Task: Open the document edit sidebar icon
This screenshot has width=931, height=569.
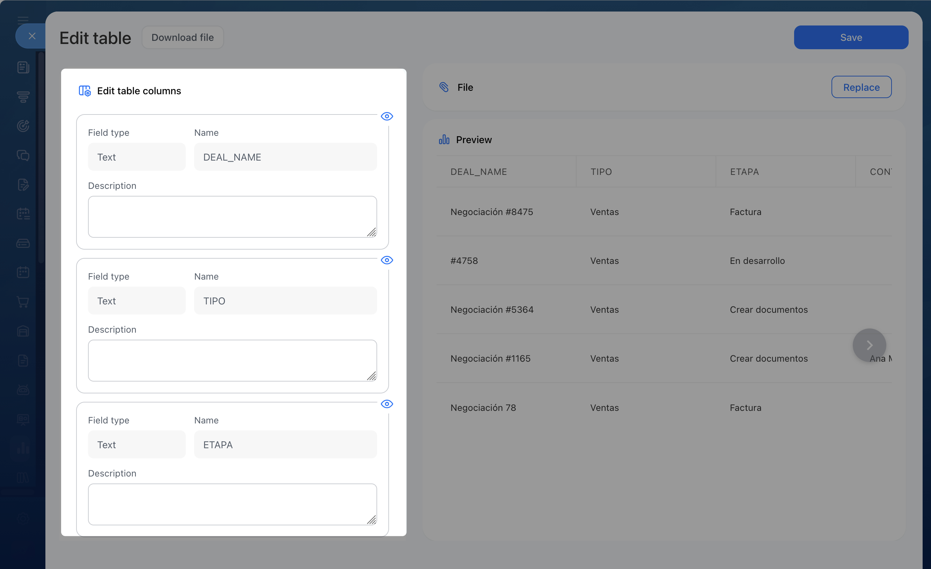Action: click(23, 185)
